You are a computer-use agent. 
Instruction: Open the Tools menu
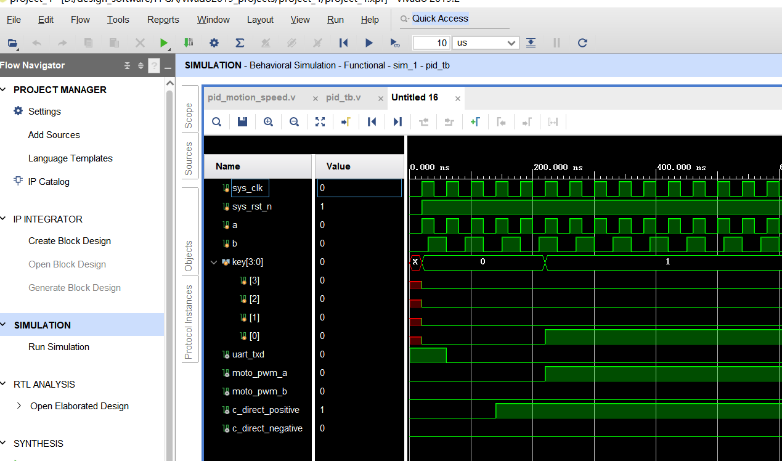[x=118, y=20]
